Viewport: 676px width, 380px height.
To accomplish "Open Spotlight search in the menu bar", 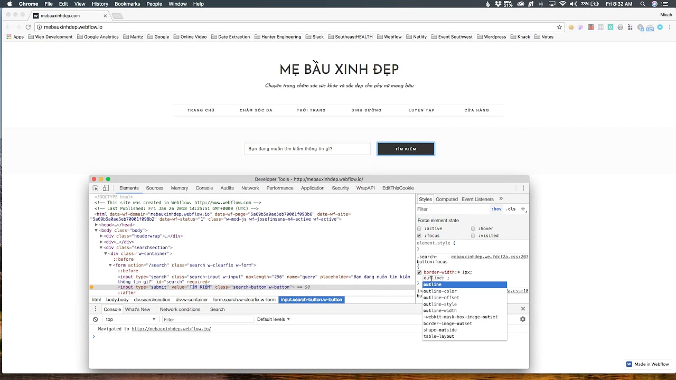I will tap(643, 4).
